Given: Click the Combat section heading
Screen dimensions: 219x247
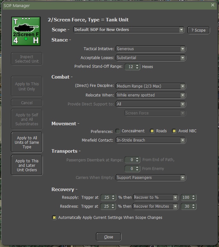Looking at the screenshot, I should tap(62, 77).
